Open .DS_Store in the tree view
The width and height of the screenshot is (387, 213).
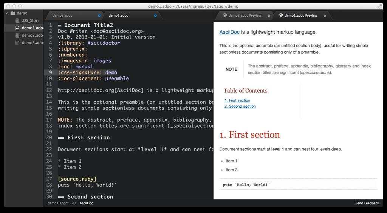31,20
